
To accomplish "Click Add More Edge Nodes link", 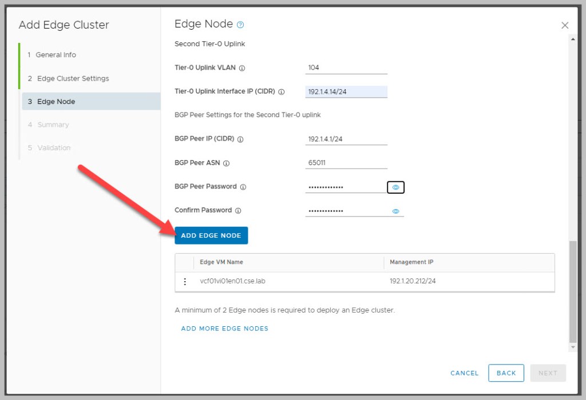I will (224, 329).
